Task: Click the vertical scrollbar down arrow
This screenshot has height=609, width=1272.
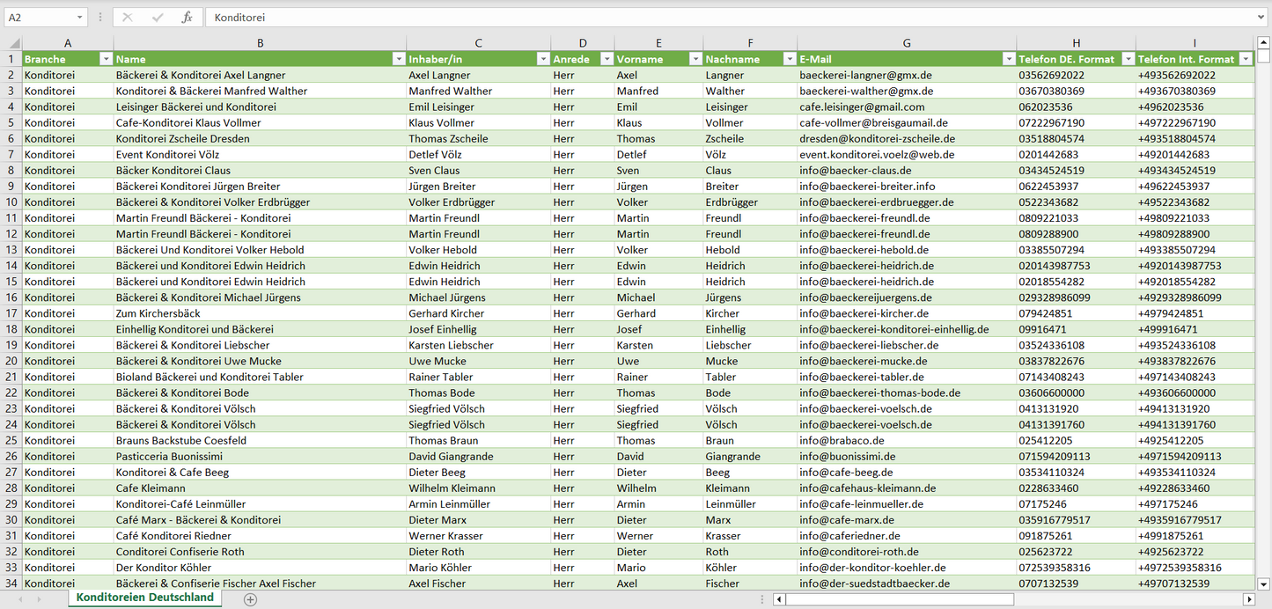Action: pyautogui.click(x=1264, y=583)
